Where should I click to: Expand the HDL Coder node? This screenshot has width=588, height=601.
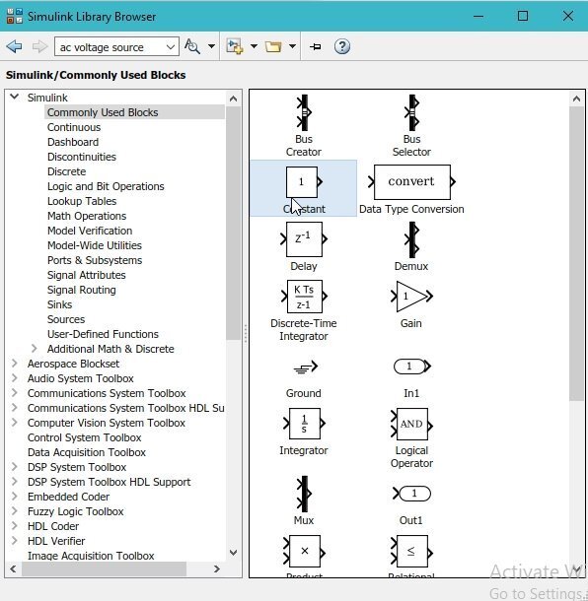click(x=14, y=526)
